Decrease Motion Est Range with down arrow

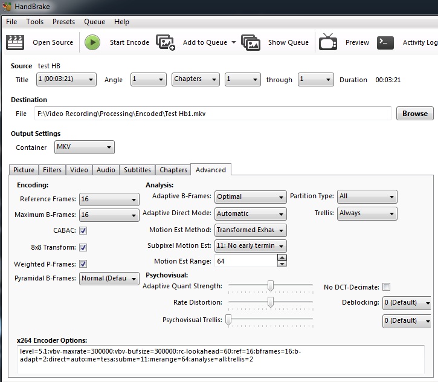click(x=282, y=264)
